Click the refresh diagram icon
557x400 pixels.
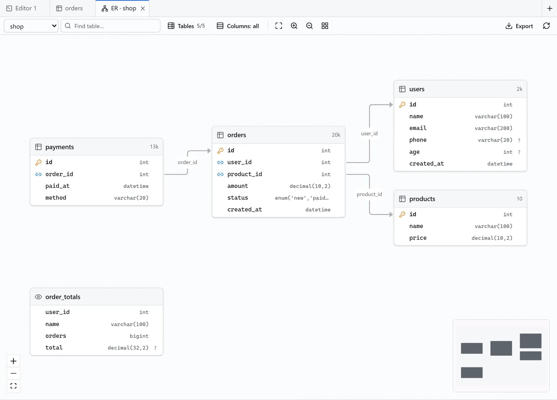point(546,26)
